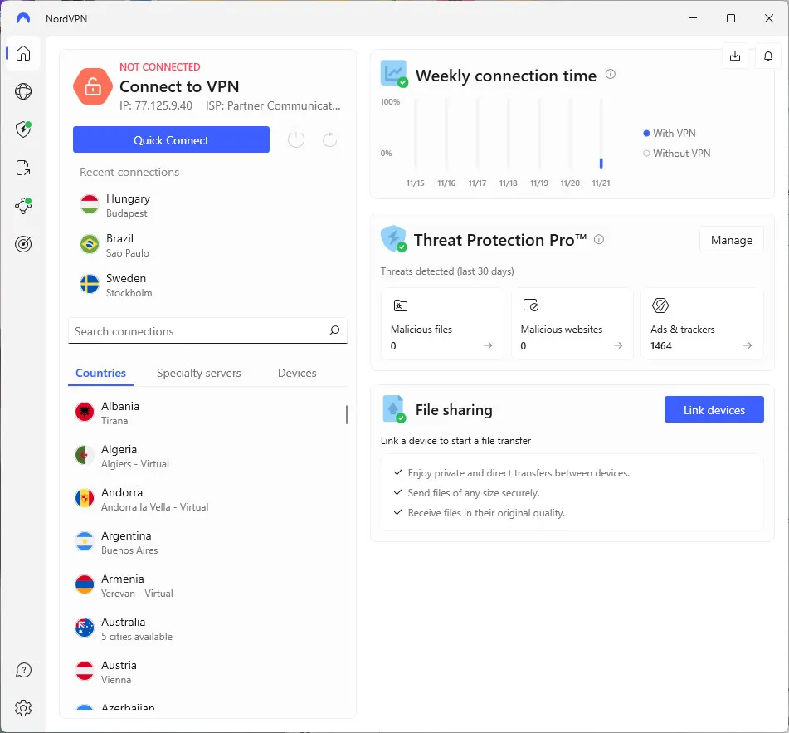Open the VPN globe section in sidebar
The width and height of the screenshot is (789, 733).
point(22,91)
